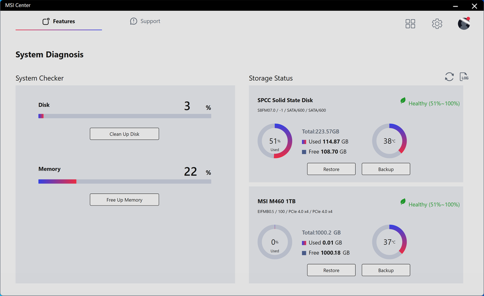Click the Free color legend square for SPCC
Screen dimensions: 484x296
304,152
